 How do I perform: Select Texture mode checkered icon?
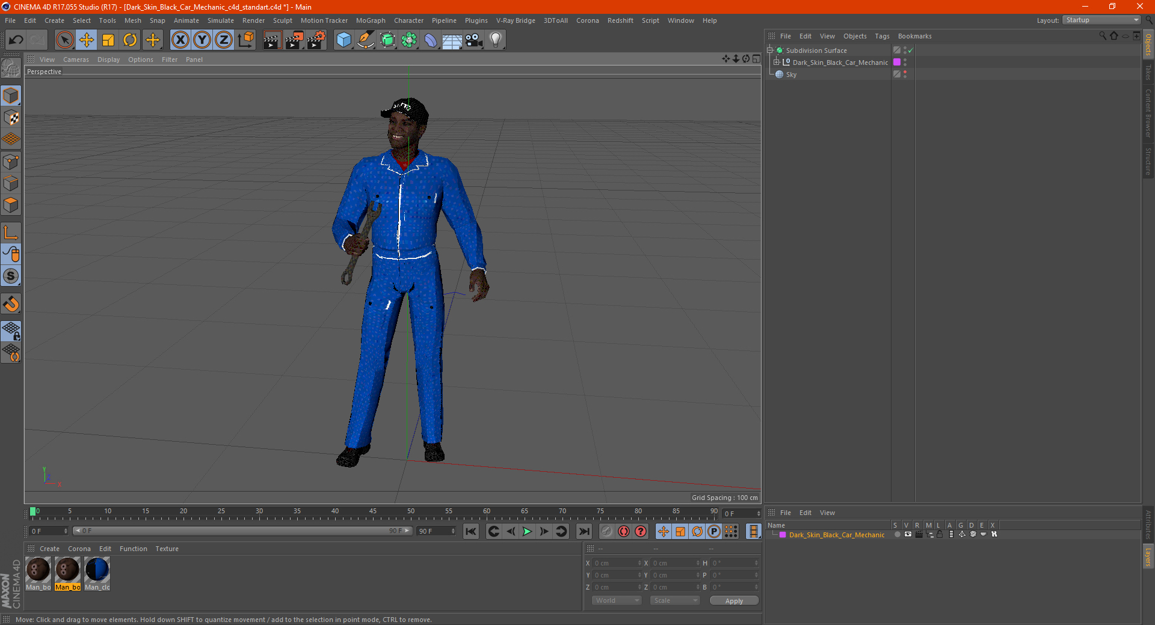11,118
